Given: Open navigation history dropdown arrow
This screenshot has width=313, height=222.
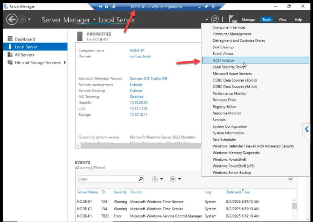Looking at the screenshot, I should tap(29, 20).
